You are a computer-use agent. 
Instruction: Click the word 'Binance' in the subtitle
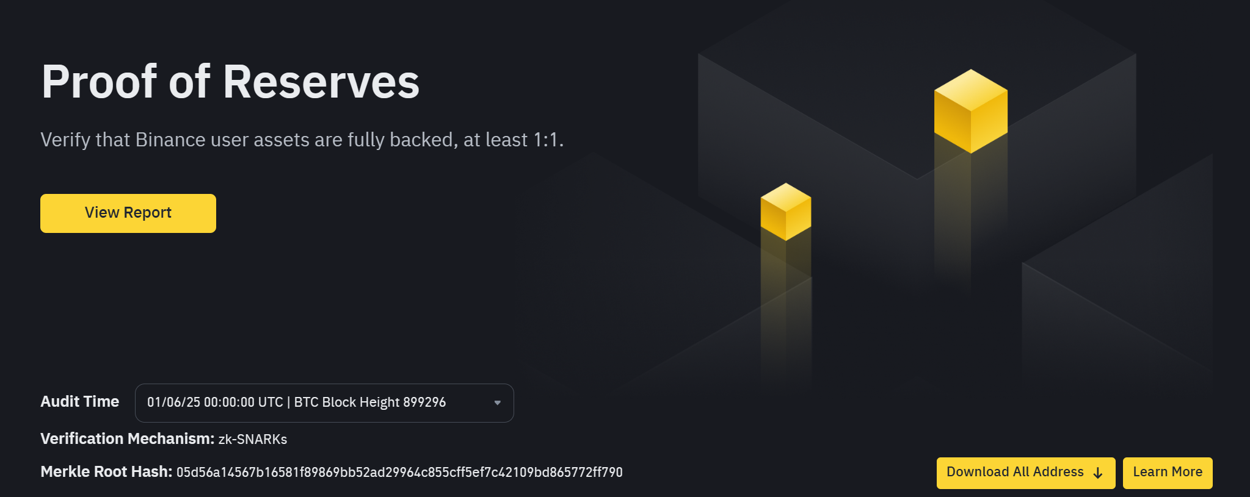click(x=170, y=140)
